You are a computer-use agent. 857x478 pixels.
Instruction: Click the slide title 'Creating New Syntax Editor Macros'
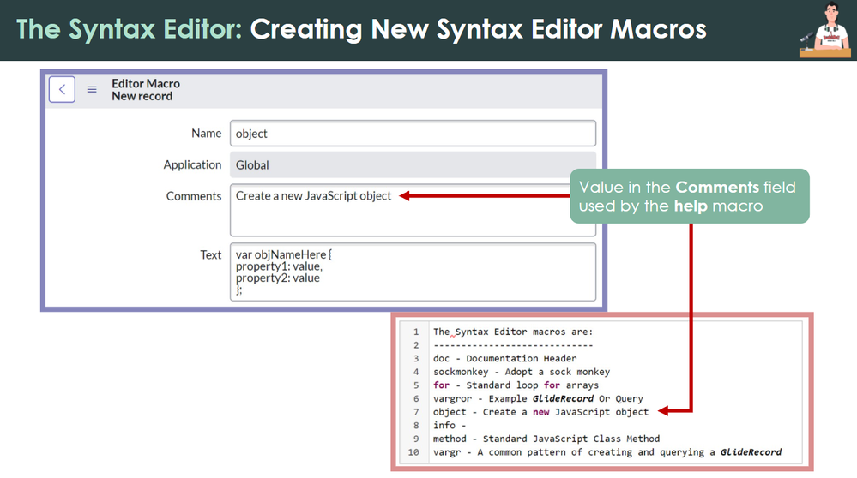pos(478,29)
